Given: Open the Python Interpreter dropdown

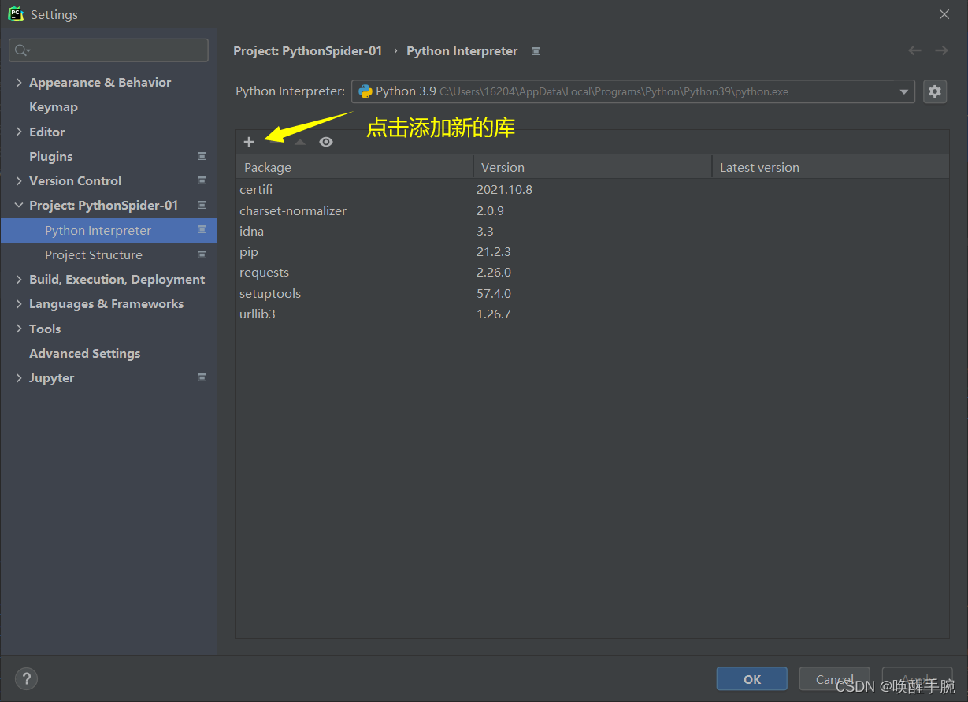Looking at the screenshot, I should tap(633, 91).
